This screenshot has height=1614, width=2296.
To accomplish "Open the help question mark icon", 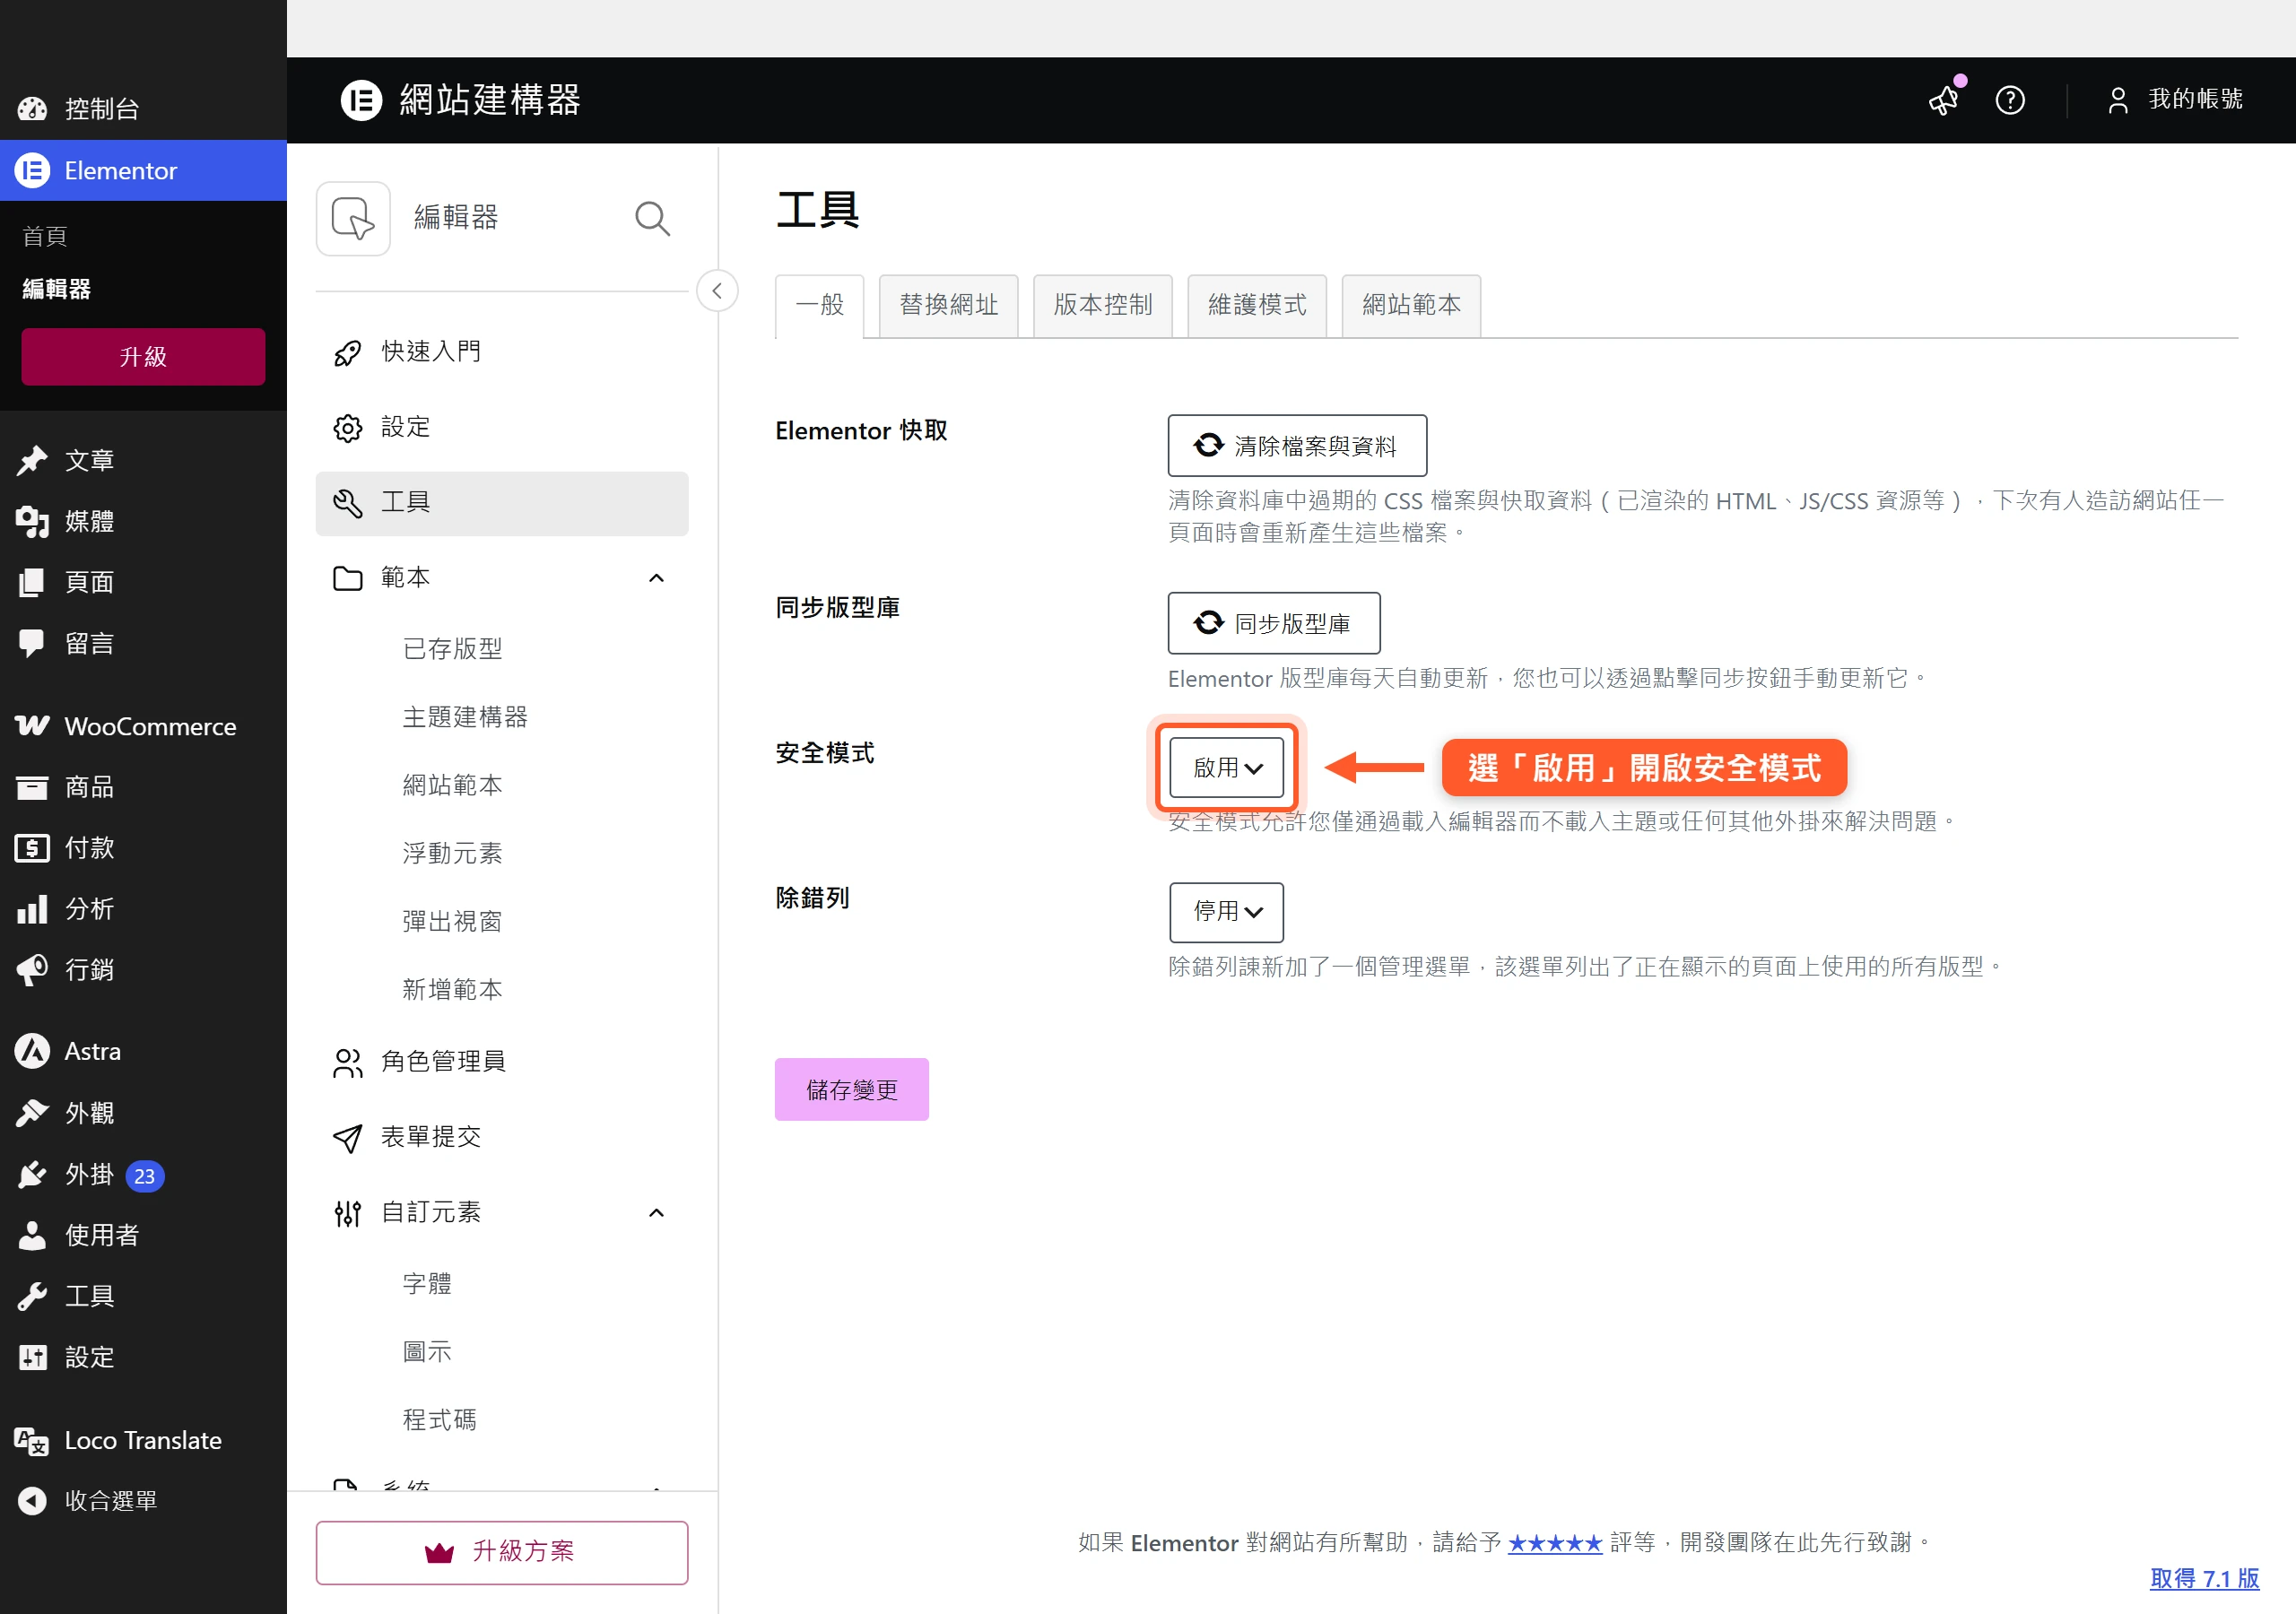I will pyautogui.click(x=2010, y=100).
